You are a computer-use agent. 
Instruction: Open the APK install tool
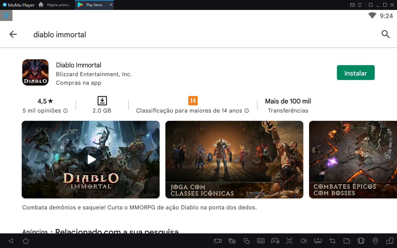(x=318, y=241)
